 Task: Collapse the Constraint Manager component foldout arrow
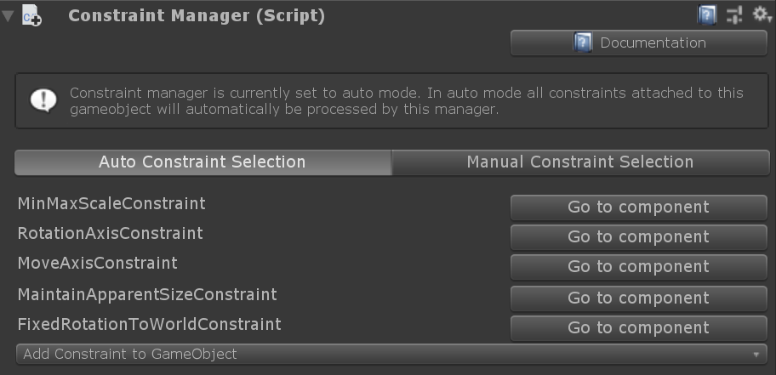tap(8, 16)
